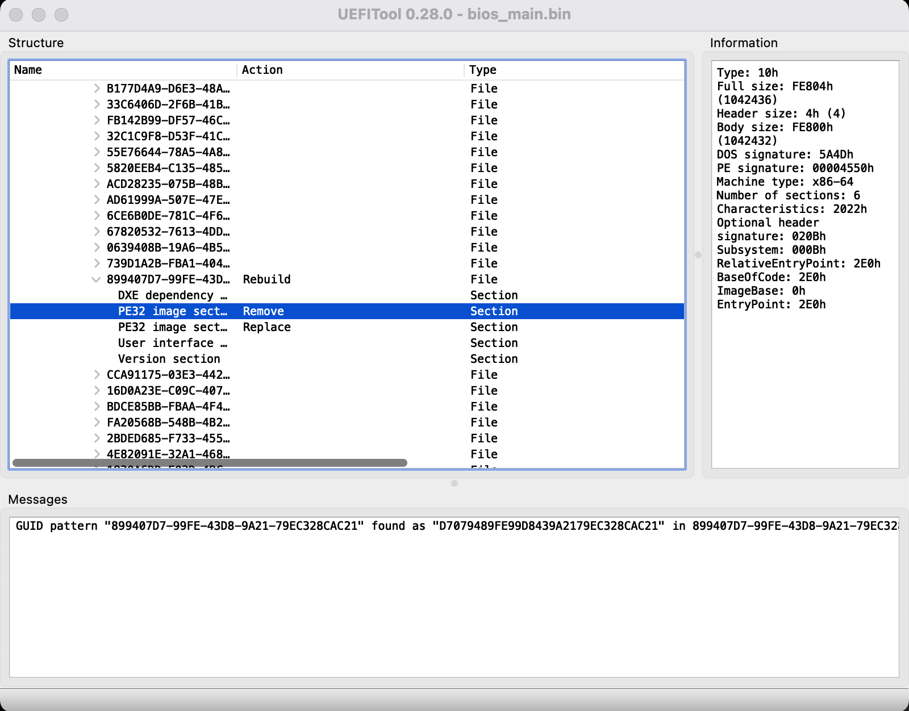Click the GUID pattern found message
The height and width of the screenshot is (711, 909).
[457, 526]
